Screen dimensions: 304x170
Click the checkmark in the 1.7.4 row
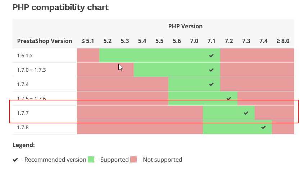[x=211, y=84]
